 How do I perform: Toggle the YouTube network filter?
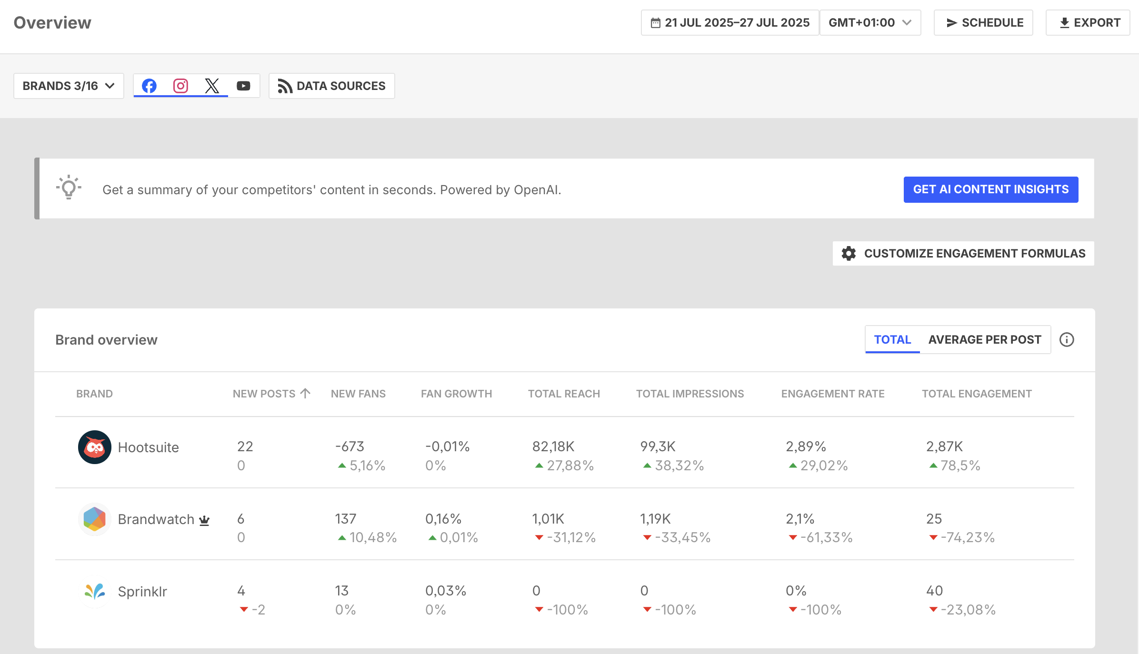tap(243, 86)
